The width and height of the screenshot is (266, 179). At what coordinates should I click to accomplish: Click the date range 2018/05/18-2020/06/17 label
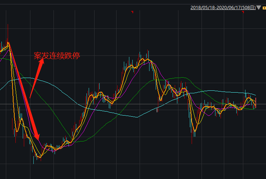pos(223,7)
